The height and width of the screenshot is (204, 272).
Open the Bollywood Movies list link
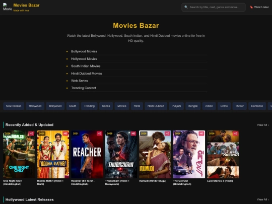pos(84,51)
